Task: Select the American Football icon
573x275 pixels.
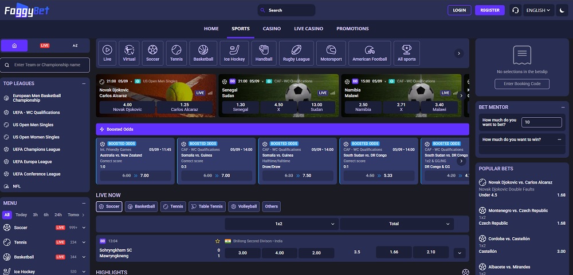Action: pyautogui.click(x=370, y=52)
